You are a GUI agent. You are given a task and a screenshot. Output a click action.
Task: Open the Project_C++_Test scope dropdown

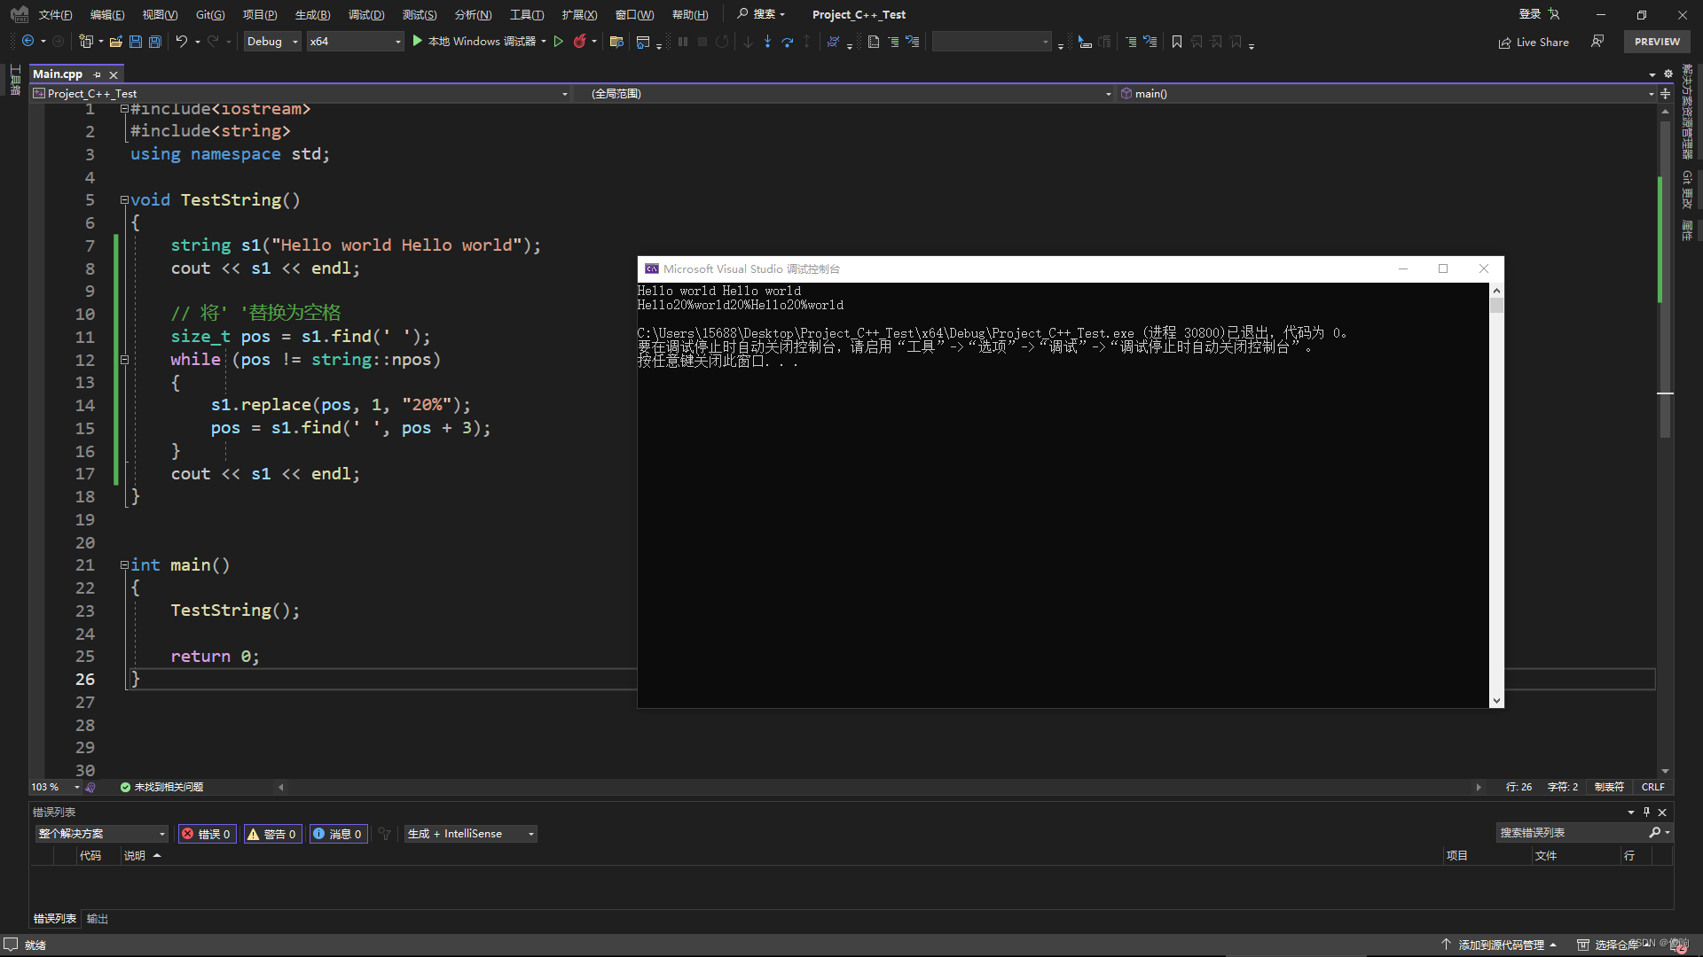click(301, 94)
